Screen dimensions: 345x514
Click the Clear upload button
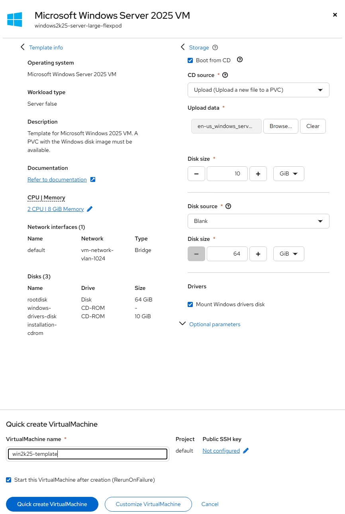click(x=313, y=126)
